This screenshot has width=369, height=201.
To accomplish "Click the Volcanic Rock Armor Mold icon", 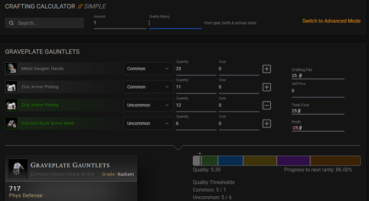I will pos(11,123).
